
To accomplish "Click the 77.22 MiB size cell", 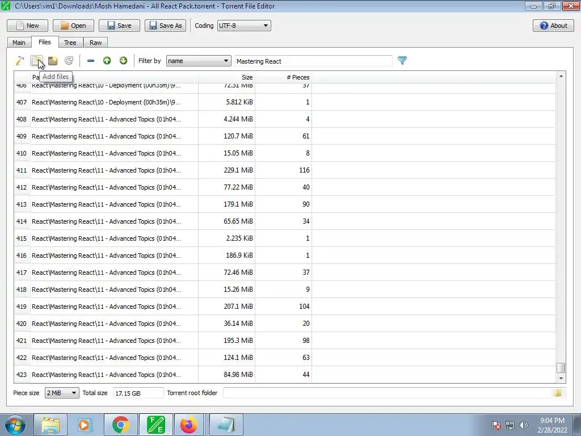I will pyautogui.click(x=226, y=187).
